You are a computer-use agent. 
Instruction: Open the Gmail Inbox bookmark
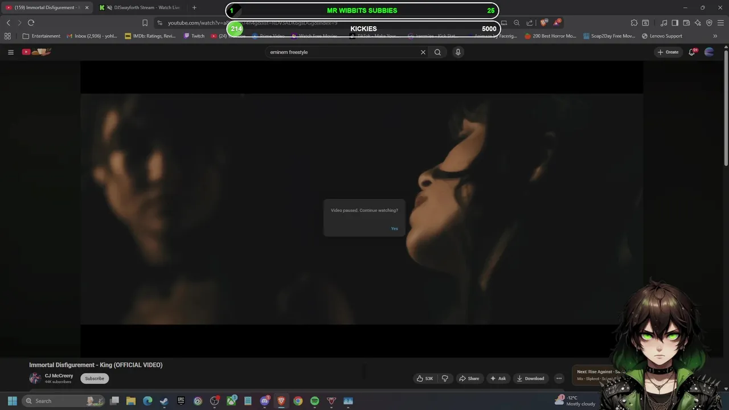[92, 36]
